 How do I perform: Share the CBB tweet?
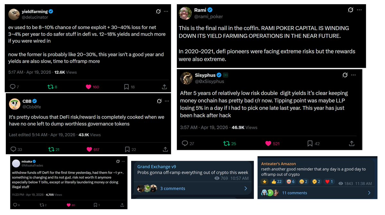(165, 150)
